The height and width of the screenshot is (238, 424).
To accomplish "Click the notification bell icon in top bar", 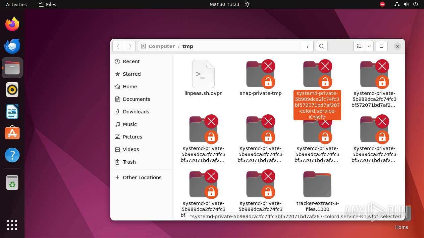I will [247, 4].
